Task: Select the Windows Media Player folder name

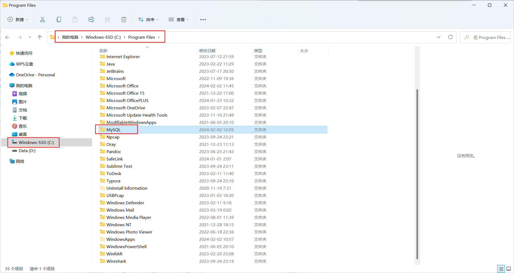Action: click(x=129, y=217)
